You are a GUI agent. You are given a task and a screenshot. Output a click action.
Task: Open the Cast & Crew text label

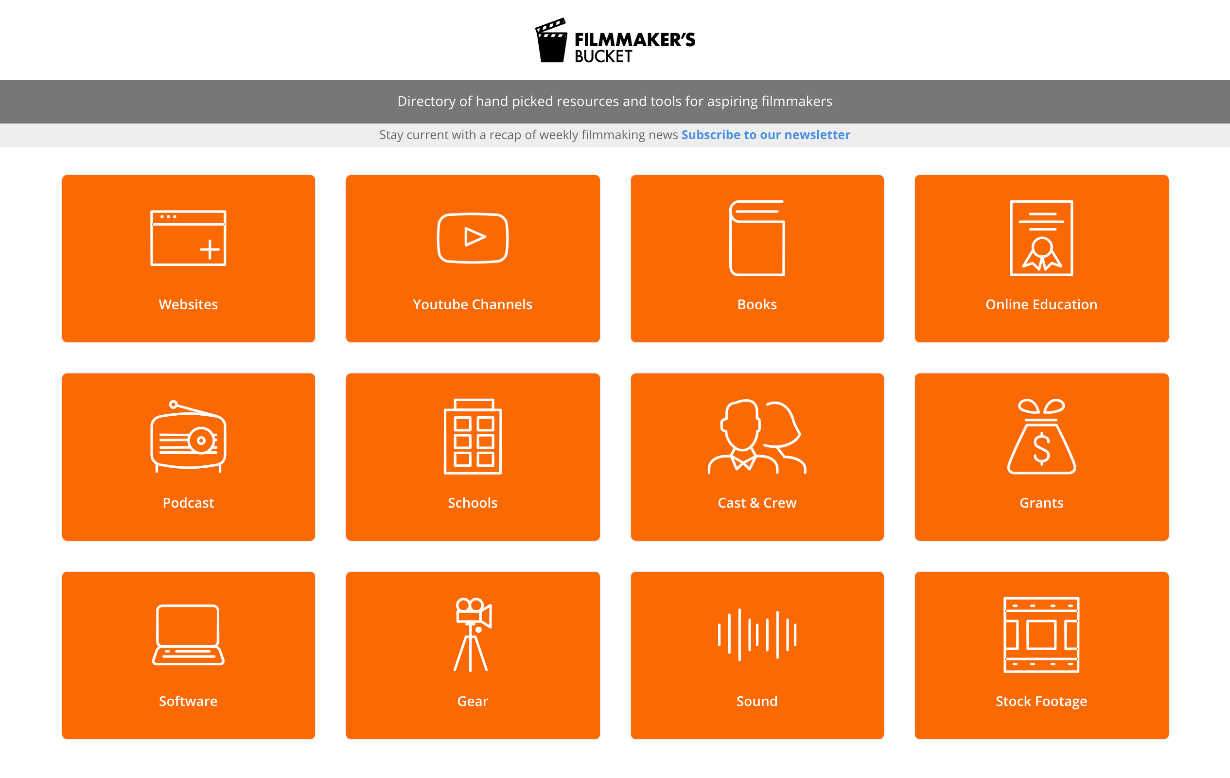pyautogui.click(x=756, y=503)
